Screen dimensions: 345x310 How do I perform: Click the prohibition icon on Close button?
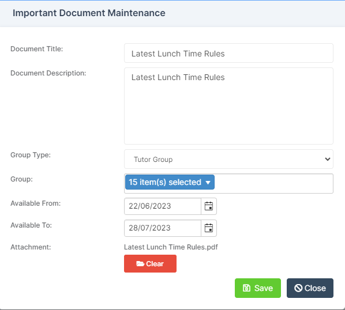pyautogui.click(x=298, y=288)
